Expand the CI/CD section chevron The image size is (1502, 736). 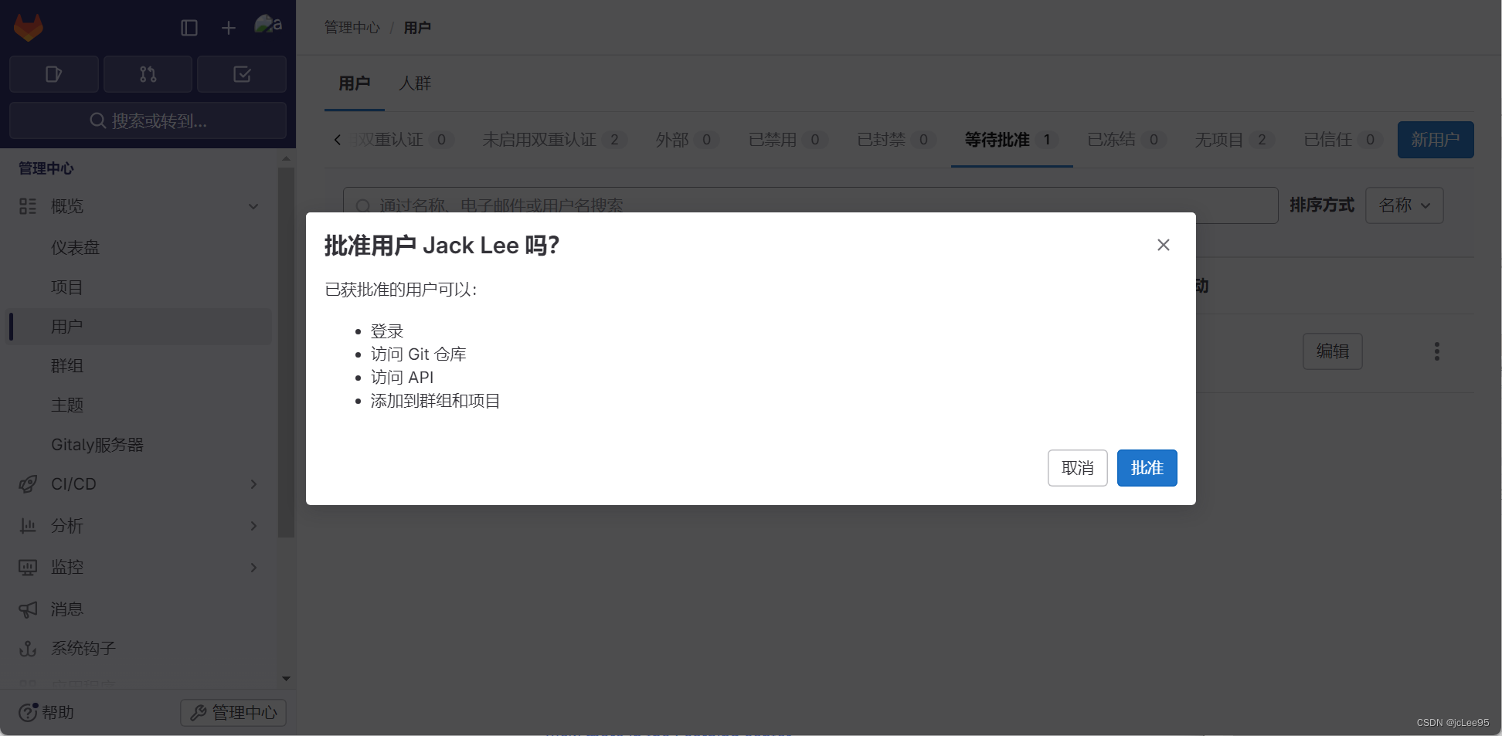253,484
